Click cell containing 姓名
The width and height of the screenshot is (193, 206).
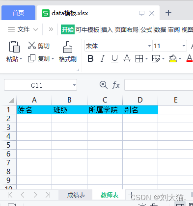pyautogui.click(x=34, y=110)
